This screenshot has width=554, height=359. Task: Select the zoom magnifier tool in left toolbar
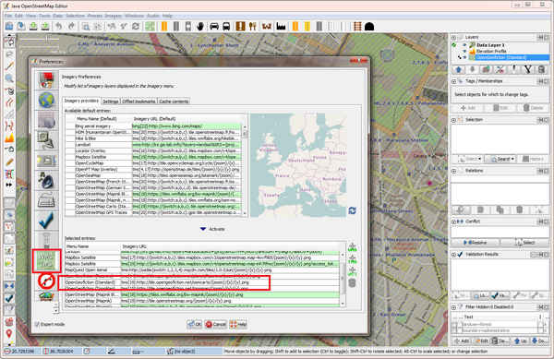(x=9, y=78)
